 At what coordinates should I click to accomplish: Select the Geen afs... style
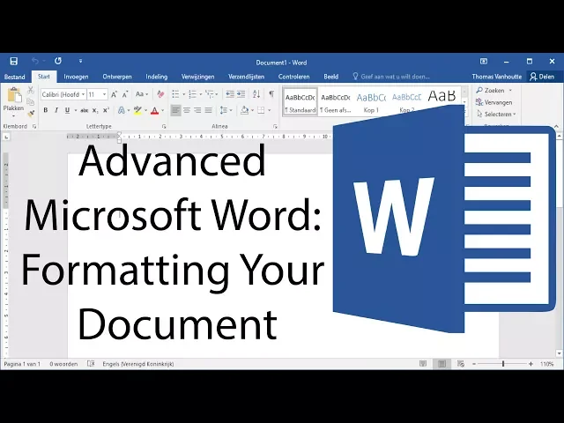tap(335, 102)
